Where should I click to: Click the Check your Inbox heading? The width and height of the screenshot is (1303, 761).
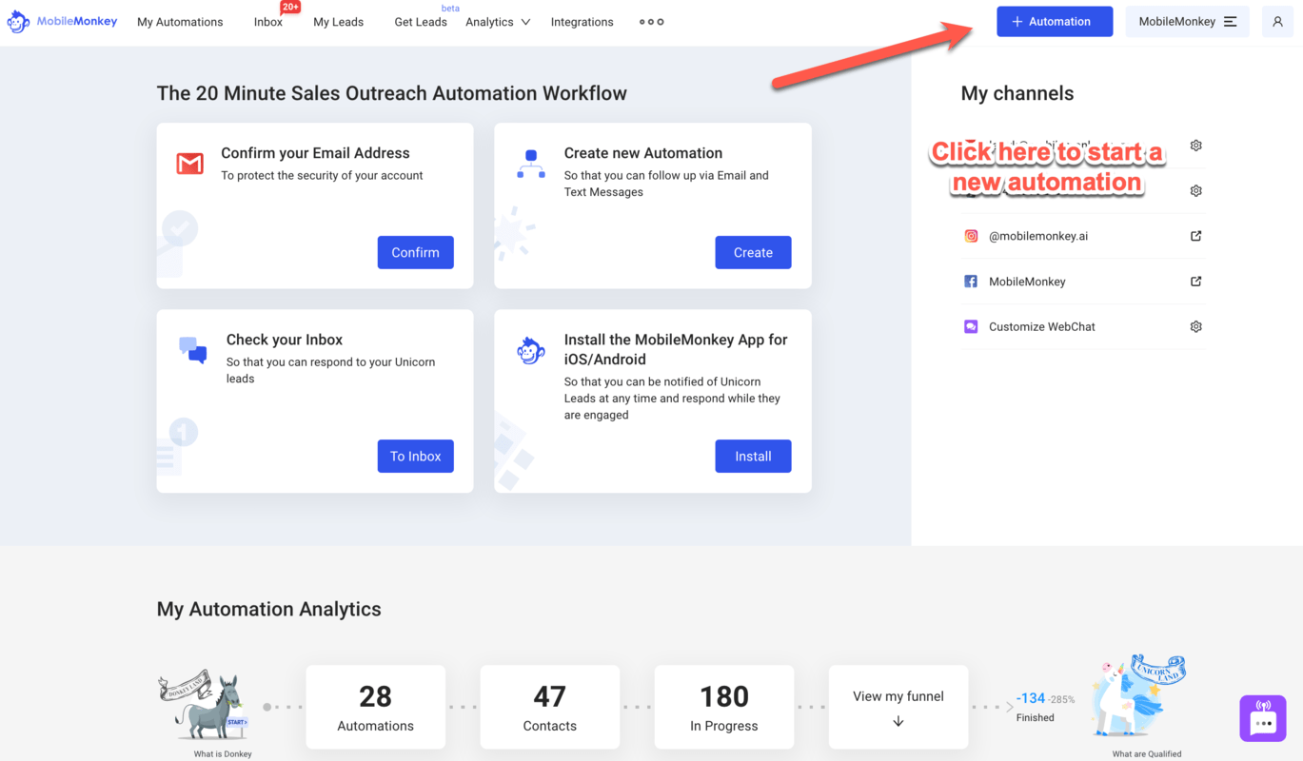point(285,340)
